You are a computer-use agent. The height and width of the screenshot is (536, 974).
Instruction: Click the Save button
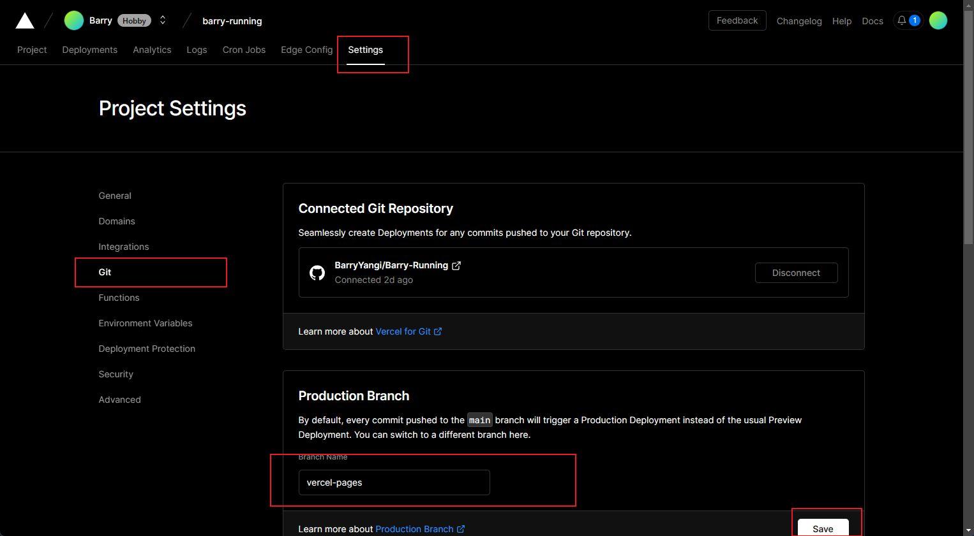[x=823, y=528]
